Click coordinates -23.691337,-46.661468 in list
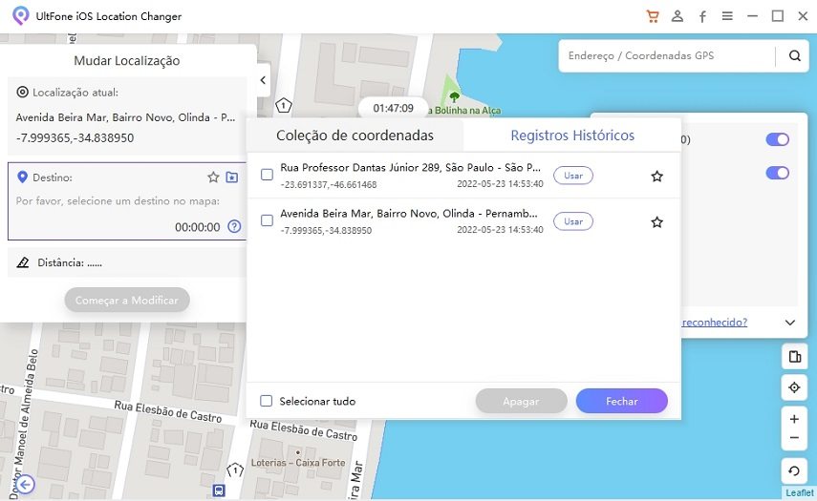 pyautogui.click(x=329, y=185)
